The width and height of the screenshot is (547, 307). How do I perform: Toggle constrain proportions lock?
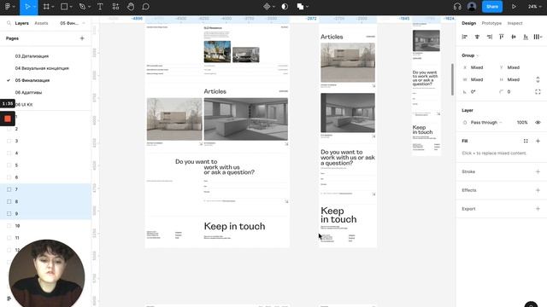(538, 79)
